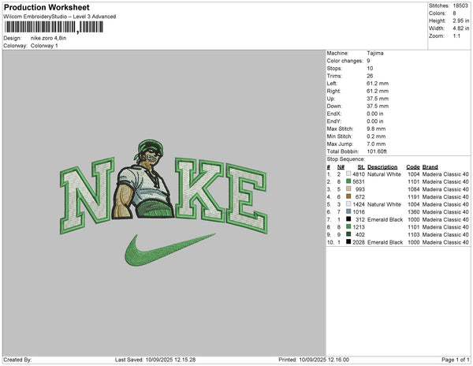This screenshot has height=366, width=473.
Task: Select the embroidered letter N
Action: tap(88, 195)
